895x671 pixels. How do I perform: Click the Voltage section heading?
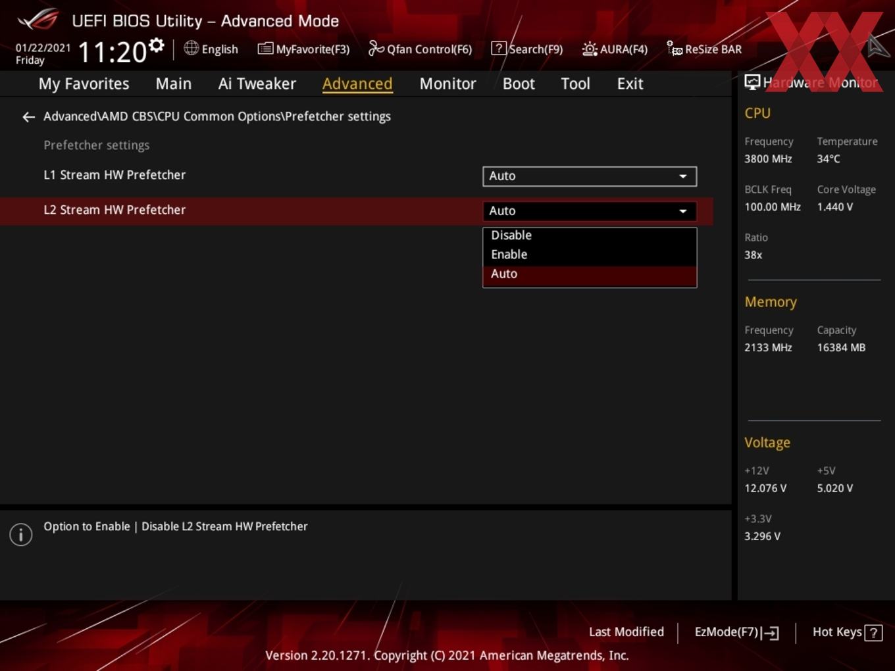(767, 443)
